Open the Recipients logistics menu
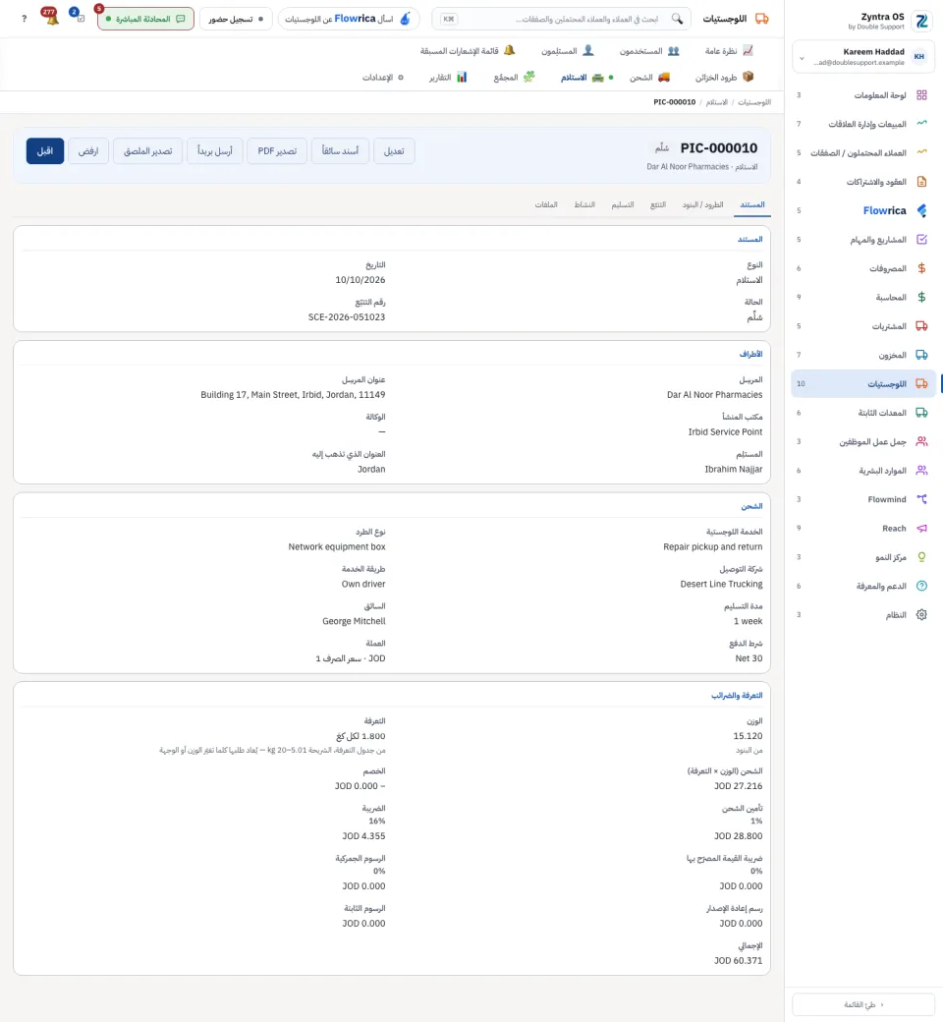943x1022 pixels. click(x=567, y=51)
